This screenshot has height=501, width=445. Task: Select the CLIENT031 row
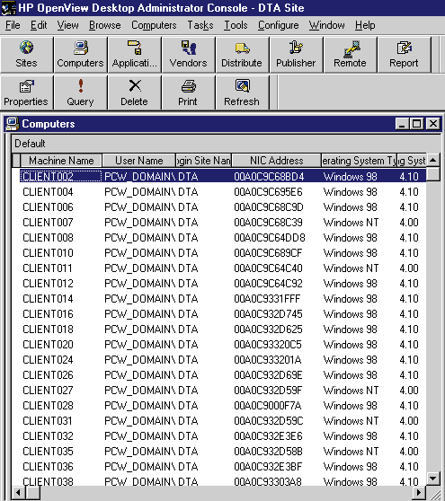pos(223,421)
